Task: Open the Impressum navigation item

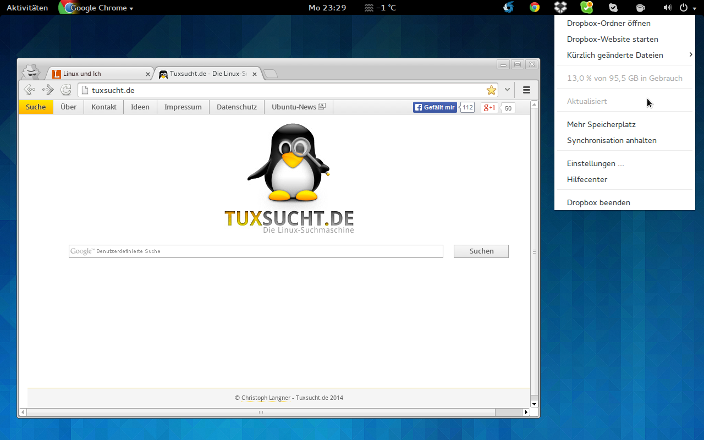Action: (x=183, y=107)
